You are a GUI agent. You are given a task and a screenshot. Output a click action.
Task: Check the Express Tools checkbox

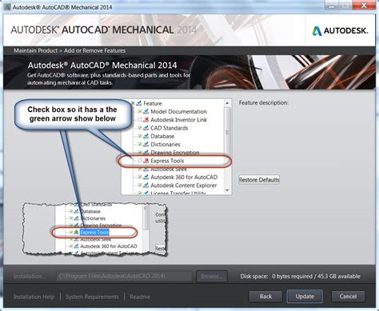point(140,161)
